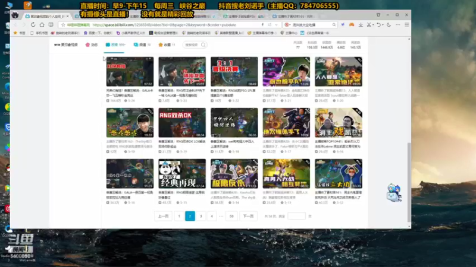
Task: Focus the jump-to-page input field
Action: pos(296,216)
